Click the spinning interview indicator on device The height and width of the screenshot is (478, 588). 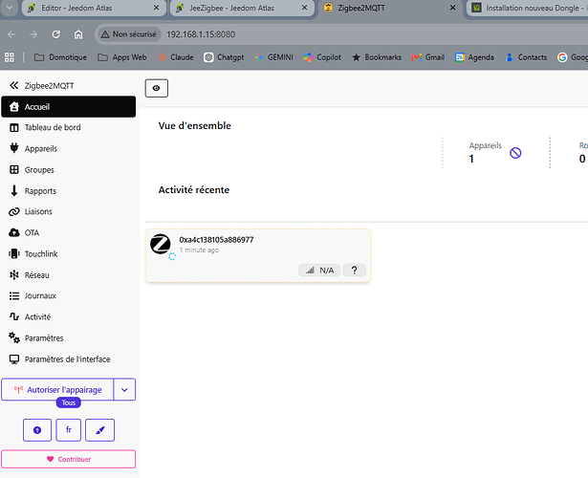(x=172, y=256)
